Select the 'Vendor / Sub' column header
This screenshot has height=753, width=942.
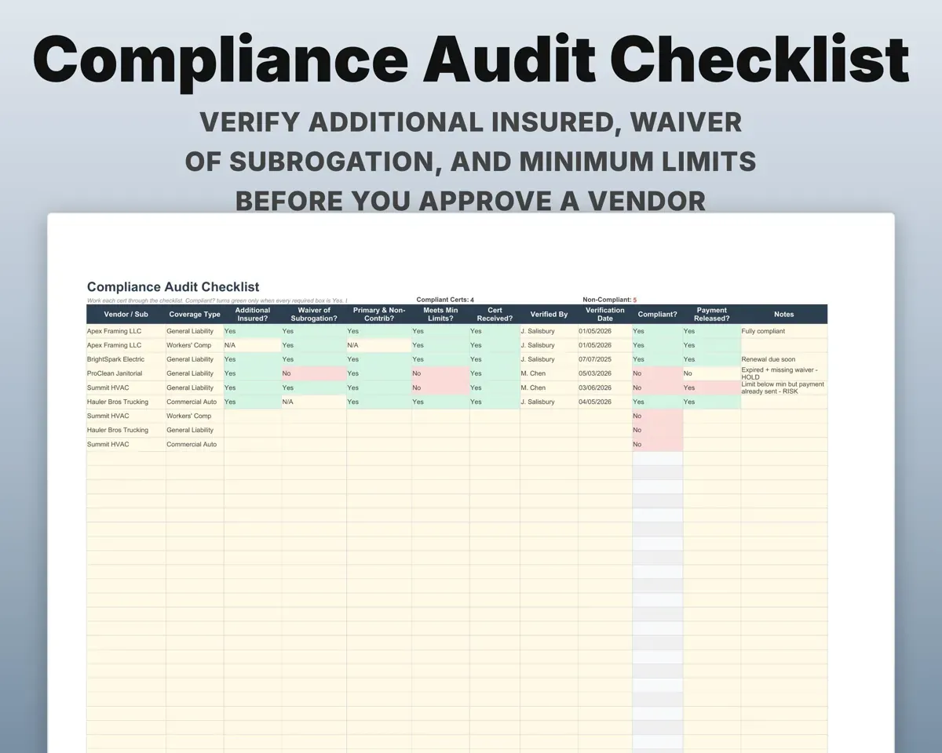click(126, 315)
